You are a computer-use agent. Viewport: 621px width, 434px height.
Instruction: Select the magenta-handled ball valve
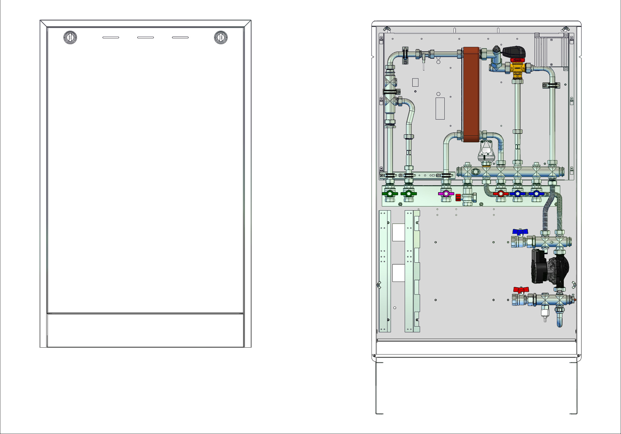pyautogui.click(x=446, y=194)
